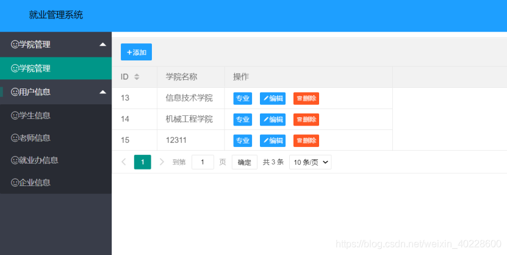This screenshot has width=507, height=255.
Task: Open 企业信息 in the sidebar
Action: 56,182
